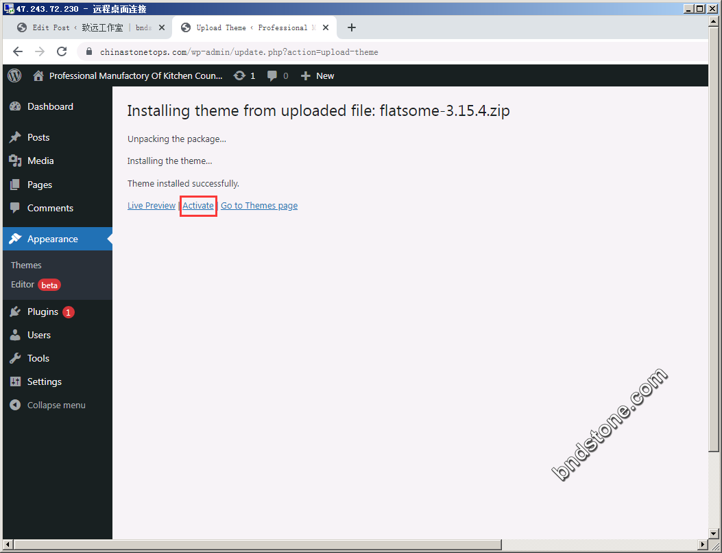The height and width of the screenshot is (553, 722).
Task: Open the Plugins menu label
Action: coord(43,312)
